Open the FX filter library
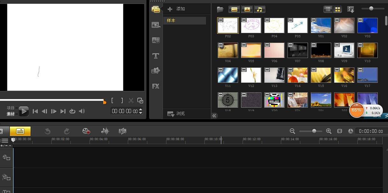 coord(156,86)
